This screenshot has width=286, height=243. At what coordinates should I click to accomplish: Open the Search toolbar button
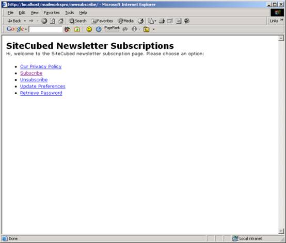coord(77,21)
